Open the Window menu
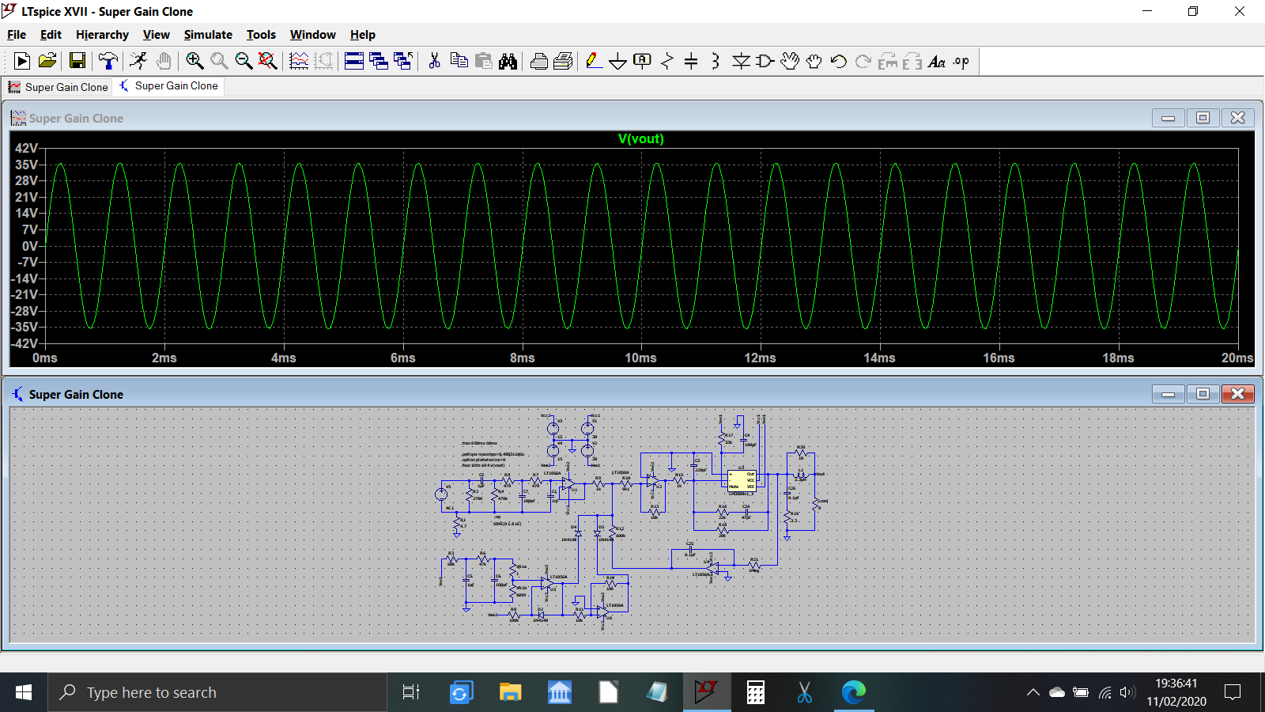Screen dimensions: 1265x712 (312, 34)
